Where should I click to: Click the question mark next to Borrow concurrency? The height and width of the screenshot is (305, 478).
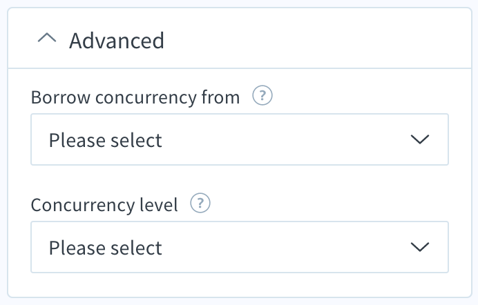[x=262, y=96]
